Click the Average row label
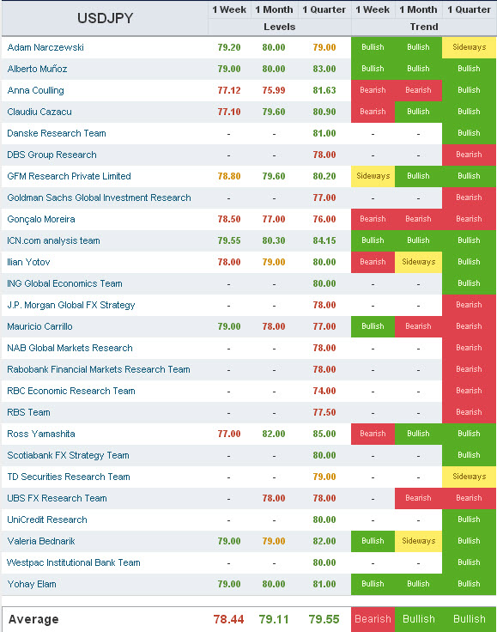 pyautogui.click(x=33, y=619)
